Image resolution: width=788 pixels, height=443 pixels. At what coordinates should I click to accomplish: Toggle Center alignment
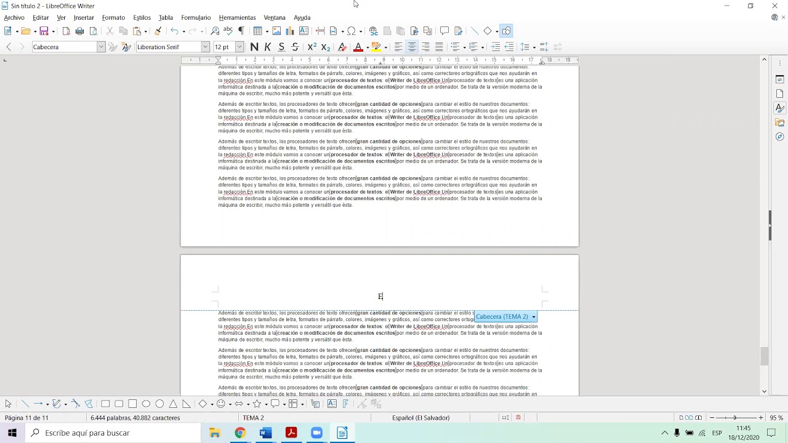[412, 47]
